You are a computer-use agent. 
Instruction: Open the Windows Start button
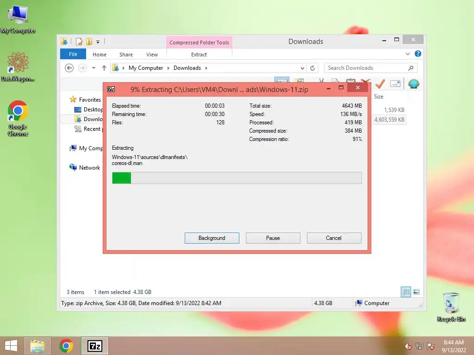point(11,346)
